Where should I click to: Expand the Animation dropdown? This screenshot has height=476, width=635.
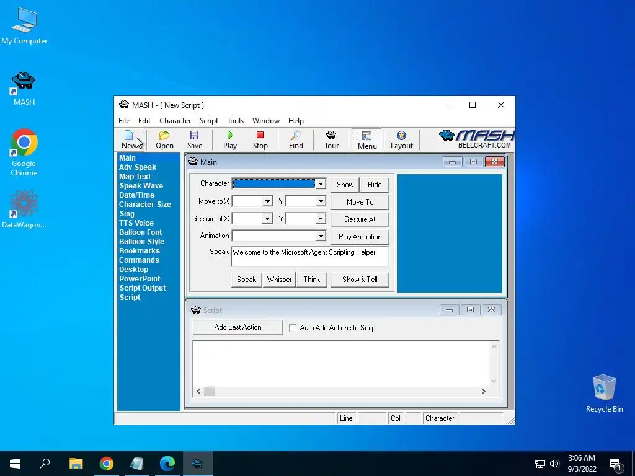click(321, 236)
